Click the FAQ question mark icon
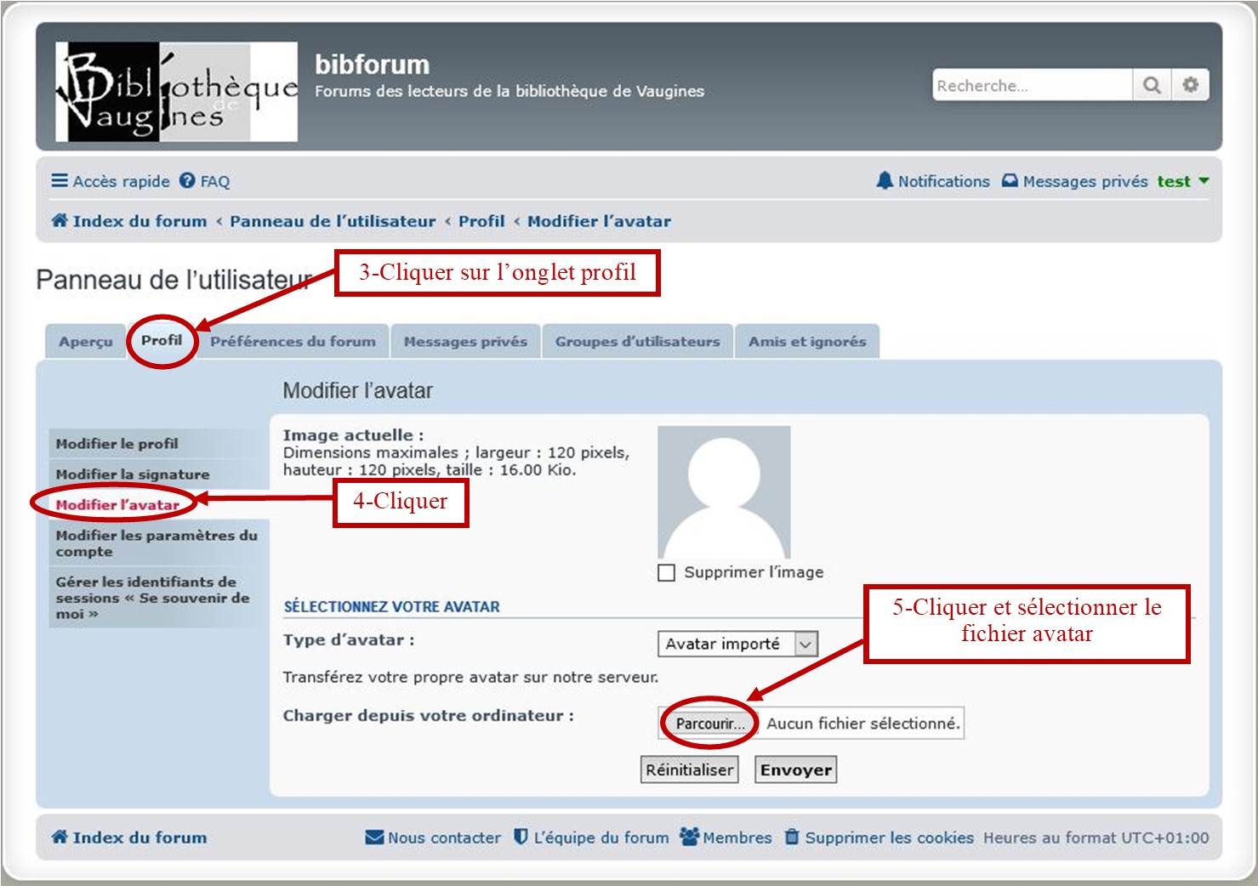 pos(187,181)
